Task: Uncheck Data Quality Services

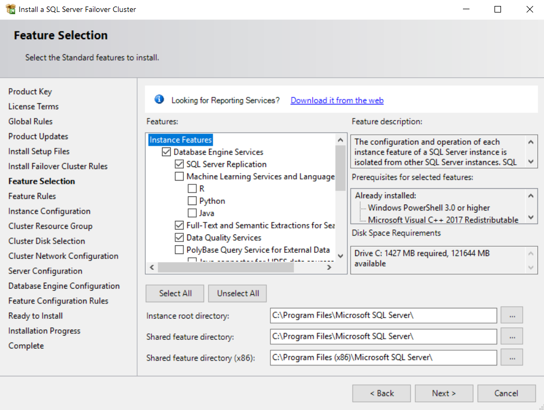Action: coord(180,238)
